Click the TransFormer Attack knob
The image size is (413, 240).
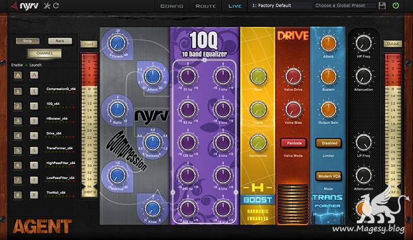pos(328,43)
